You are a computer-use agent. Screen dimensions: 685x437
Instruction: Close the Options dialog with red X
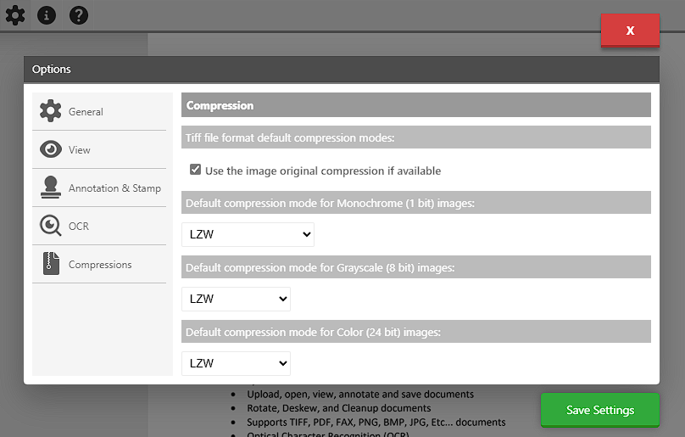(x=630, y=30)
